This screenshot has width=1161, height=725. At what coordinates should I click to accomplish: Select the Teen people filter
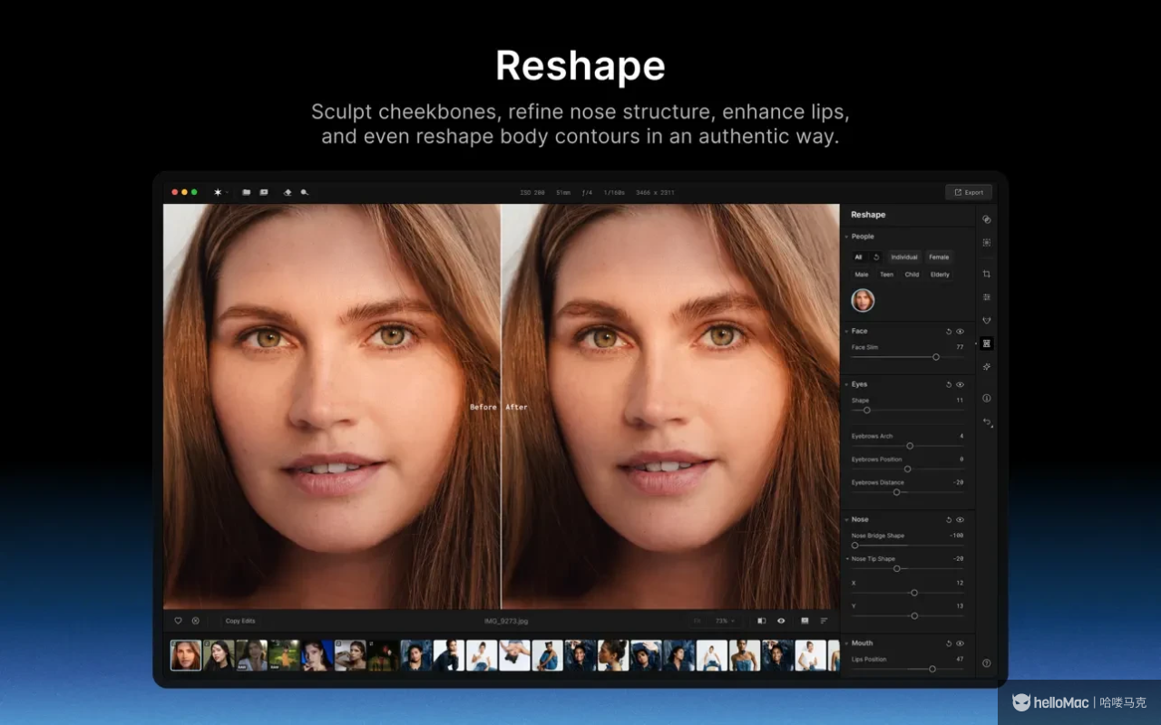[x=887, y=275]
